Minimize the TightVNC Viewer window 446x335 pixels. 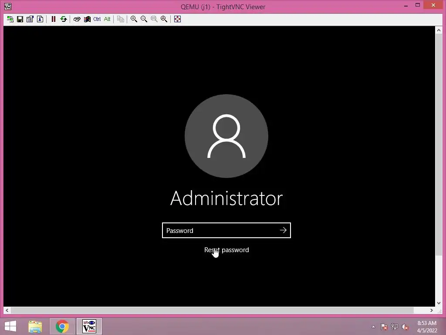click(x=406, y=5)
